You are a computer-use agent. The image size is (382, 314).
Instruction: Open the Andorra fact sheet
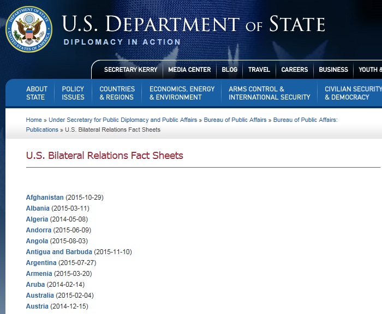(39, 230)
